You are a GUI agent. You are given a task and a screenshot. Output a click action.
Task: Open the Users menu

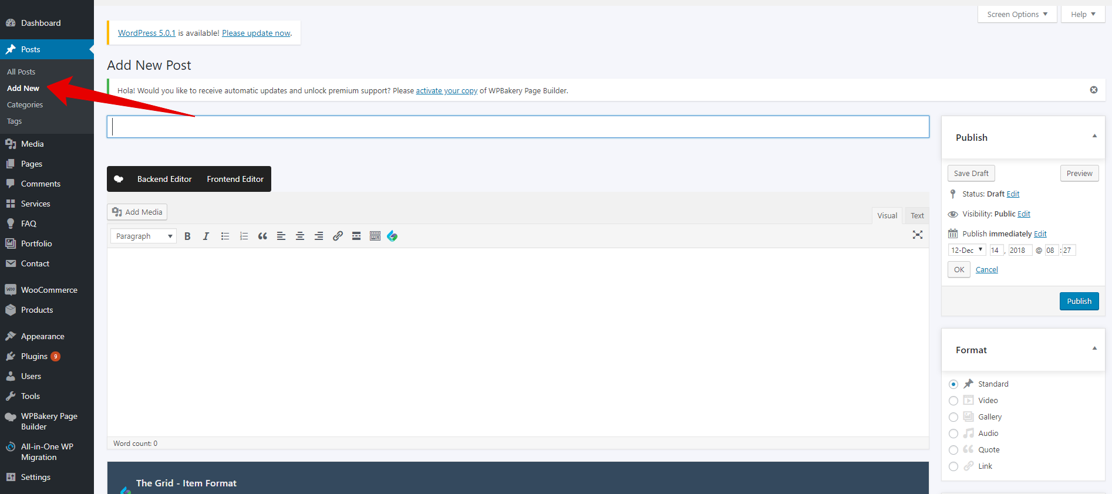pyautogui.click(x=47, y=376)
